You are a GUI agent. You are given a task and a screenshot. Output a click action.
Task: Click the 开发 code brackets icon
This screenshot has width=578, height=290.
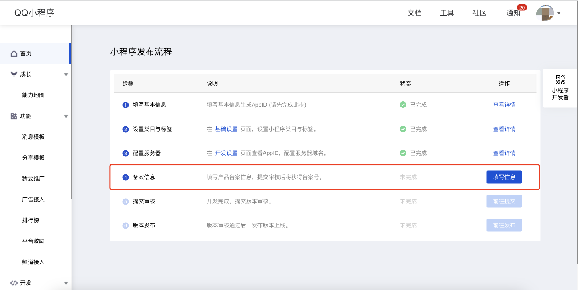[14, 283]
